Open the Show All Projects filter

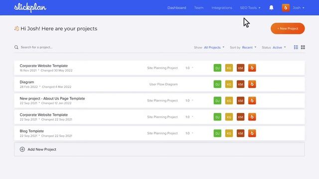click(x=214, y=48)
